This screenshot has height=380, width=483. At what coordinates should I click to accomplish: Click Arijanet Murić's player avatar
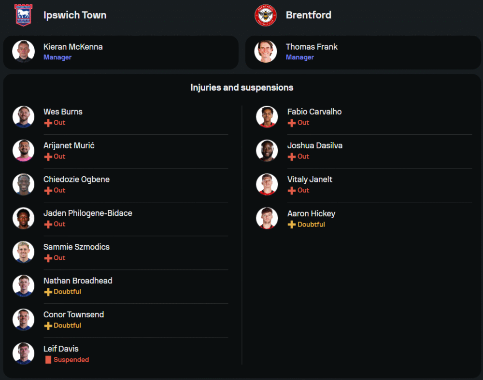tap(23, 151)
